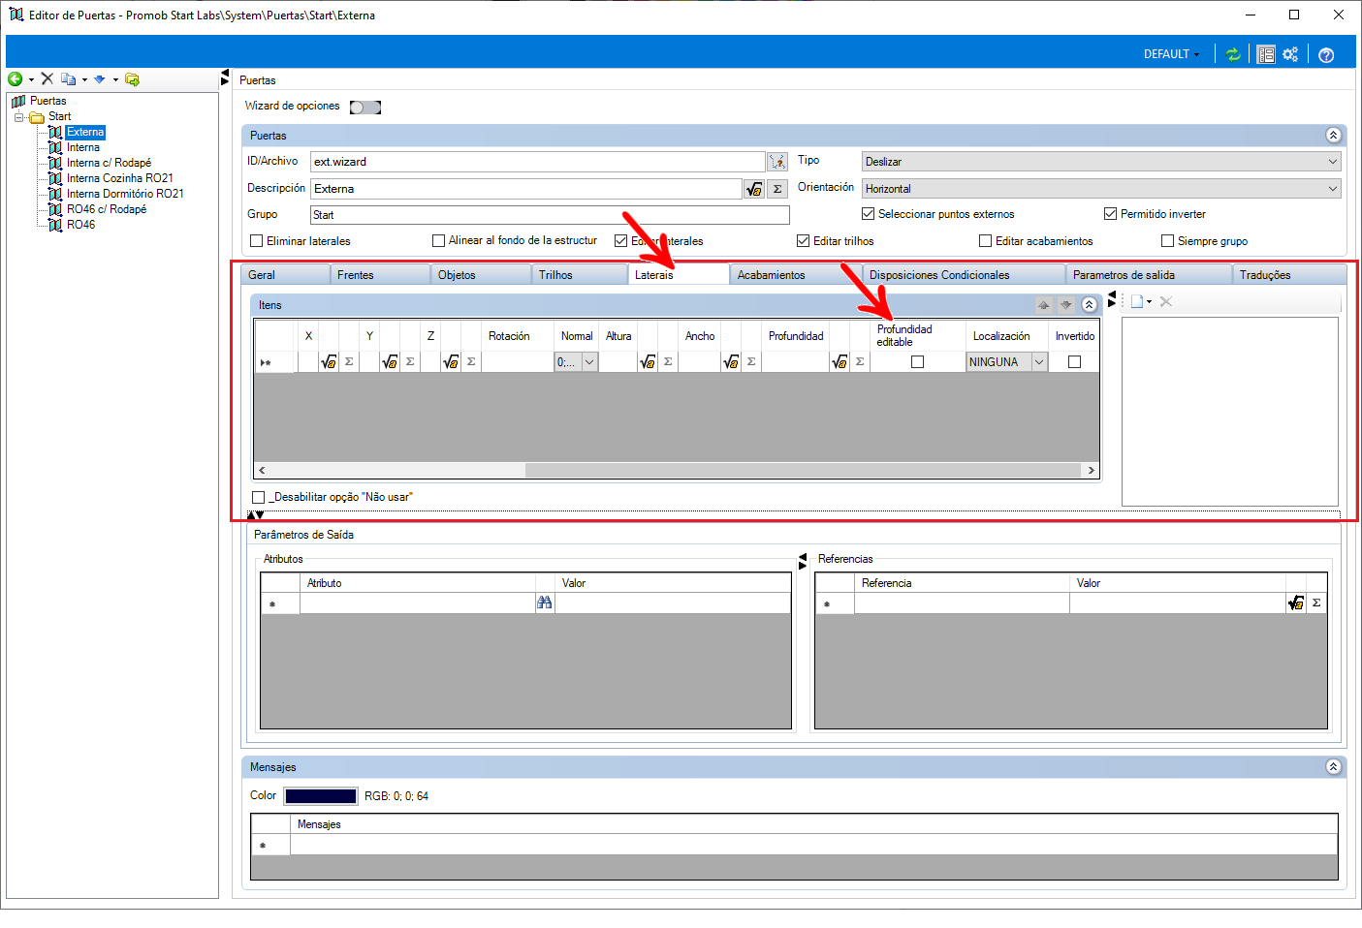Click the green refresh arrows icon
The height and width of the screenshot is (928, 1362).
point(1233,54)
